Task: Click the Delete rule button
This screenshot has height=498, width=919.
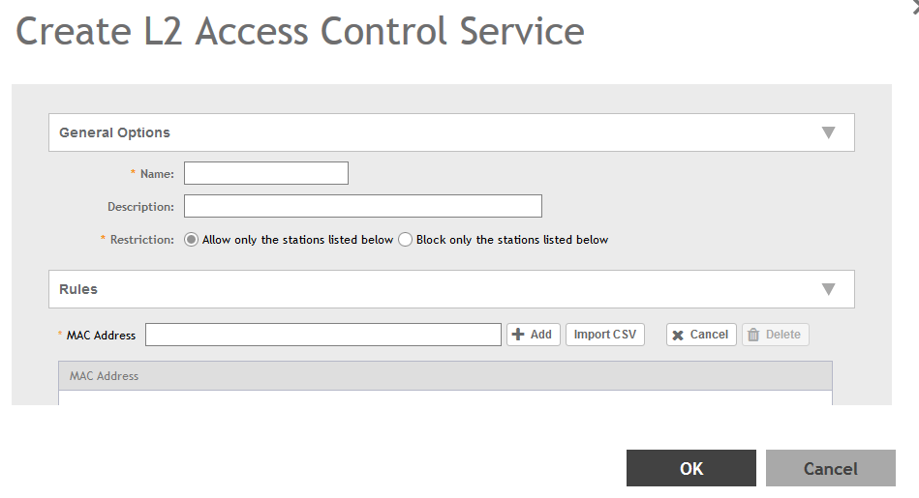Action: (782, 335)
